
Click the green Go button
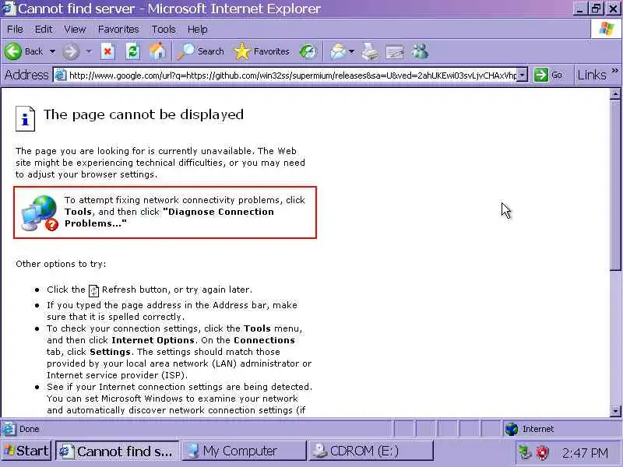(x=548, y=75)
